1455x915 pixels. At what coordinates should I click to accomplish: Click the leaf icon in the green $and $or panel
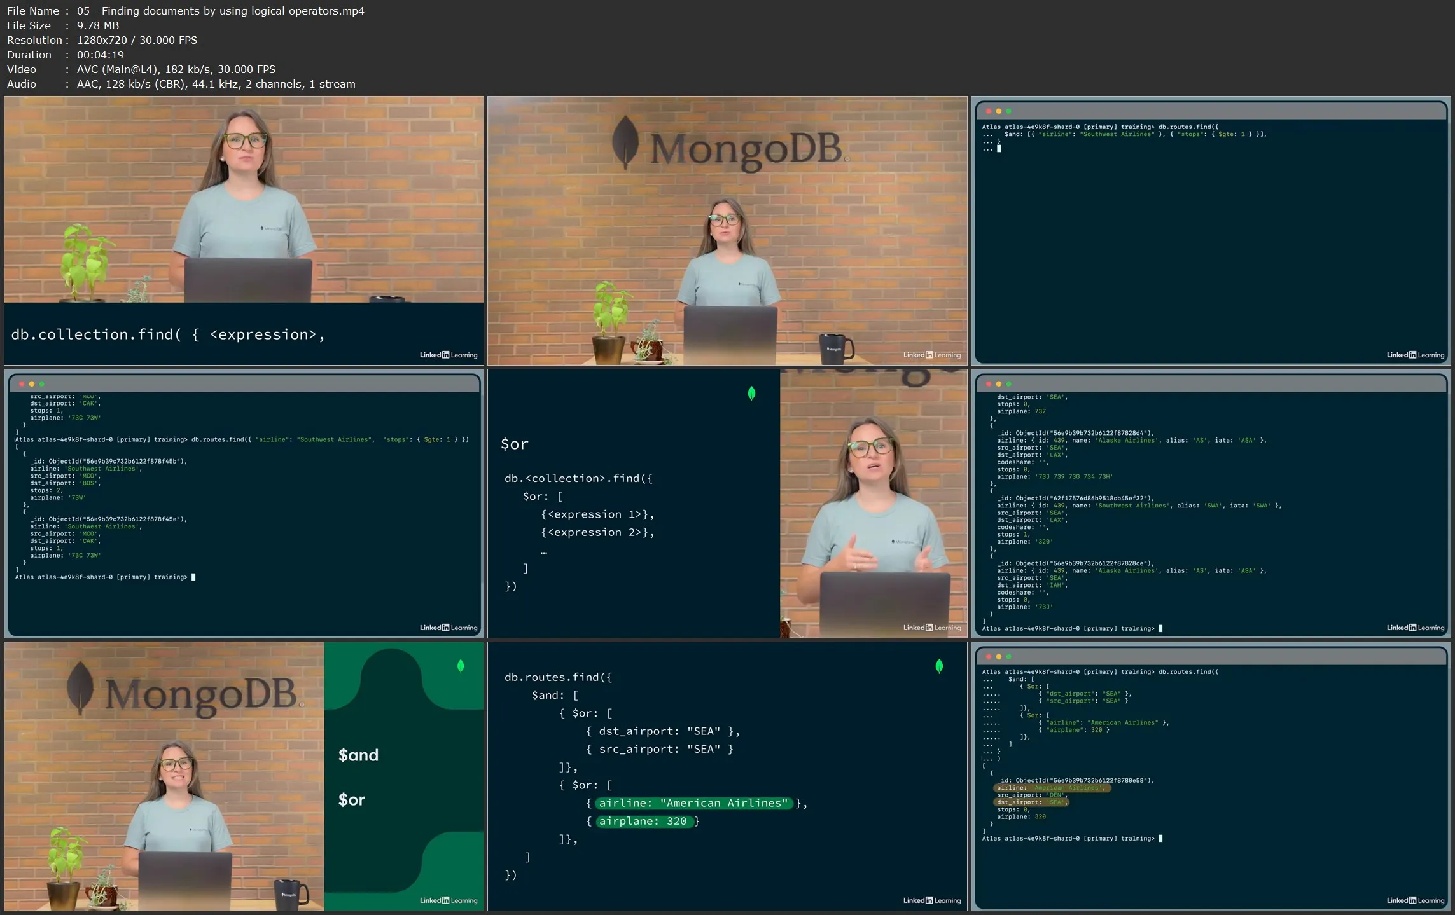(461, 666)
